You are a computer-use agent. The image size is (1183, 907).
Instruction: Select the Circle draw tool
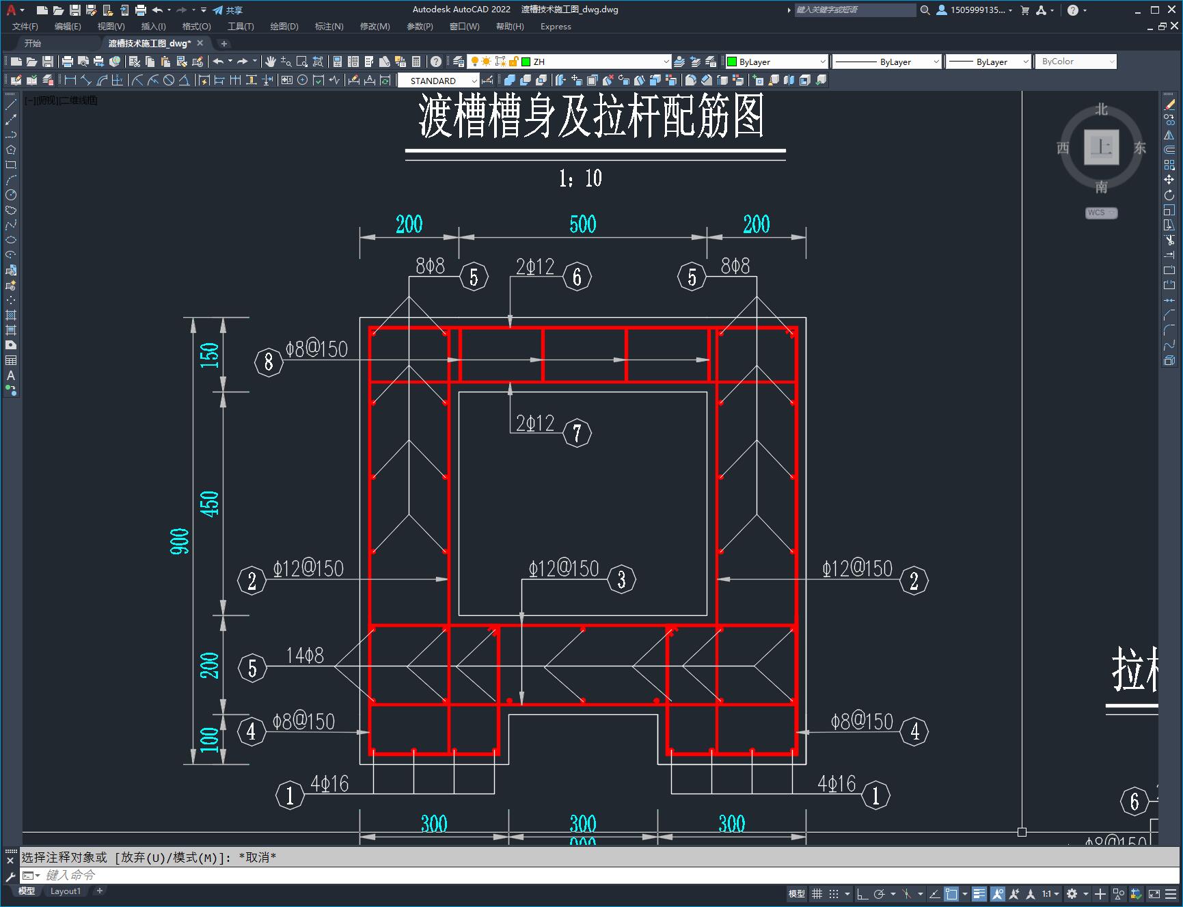click(11, 195)
